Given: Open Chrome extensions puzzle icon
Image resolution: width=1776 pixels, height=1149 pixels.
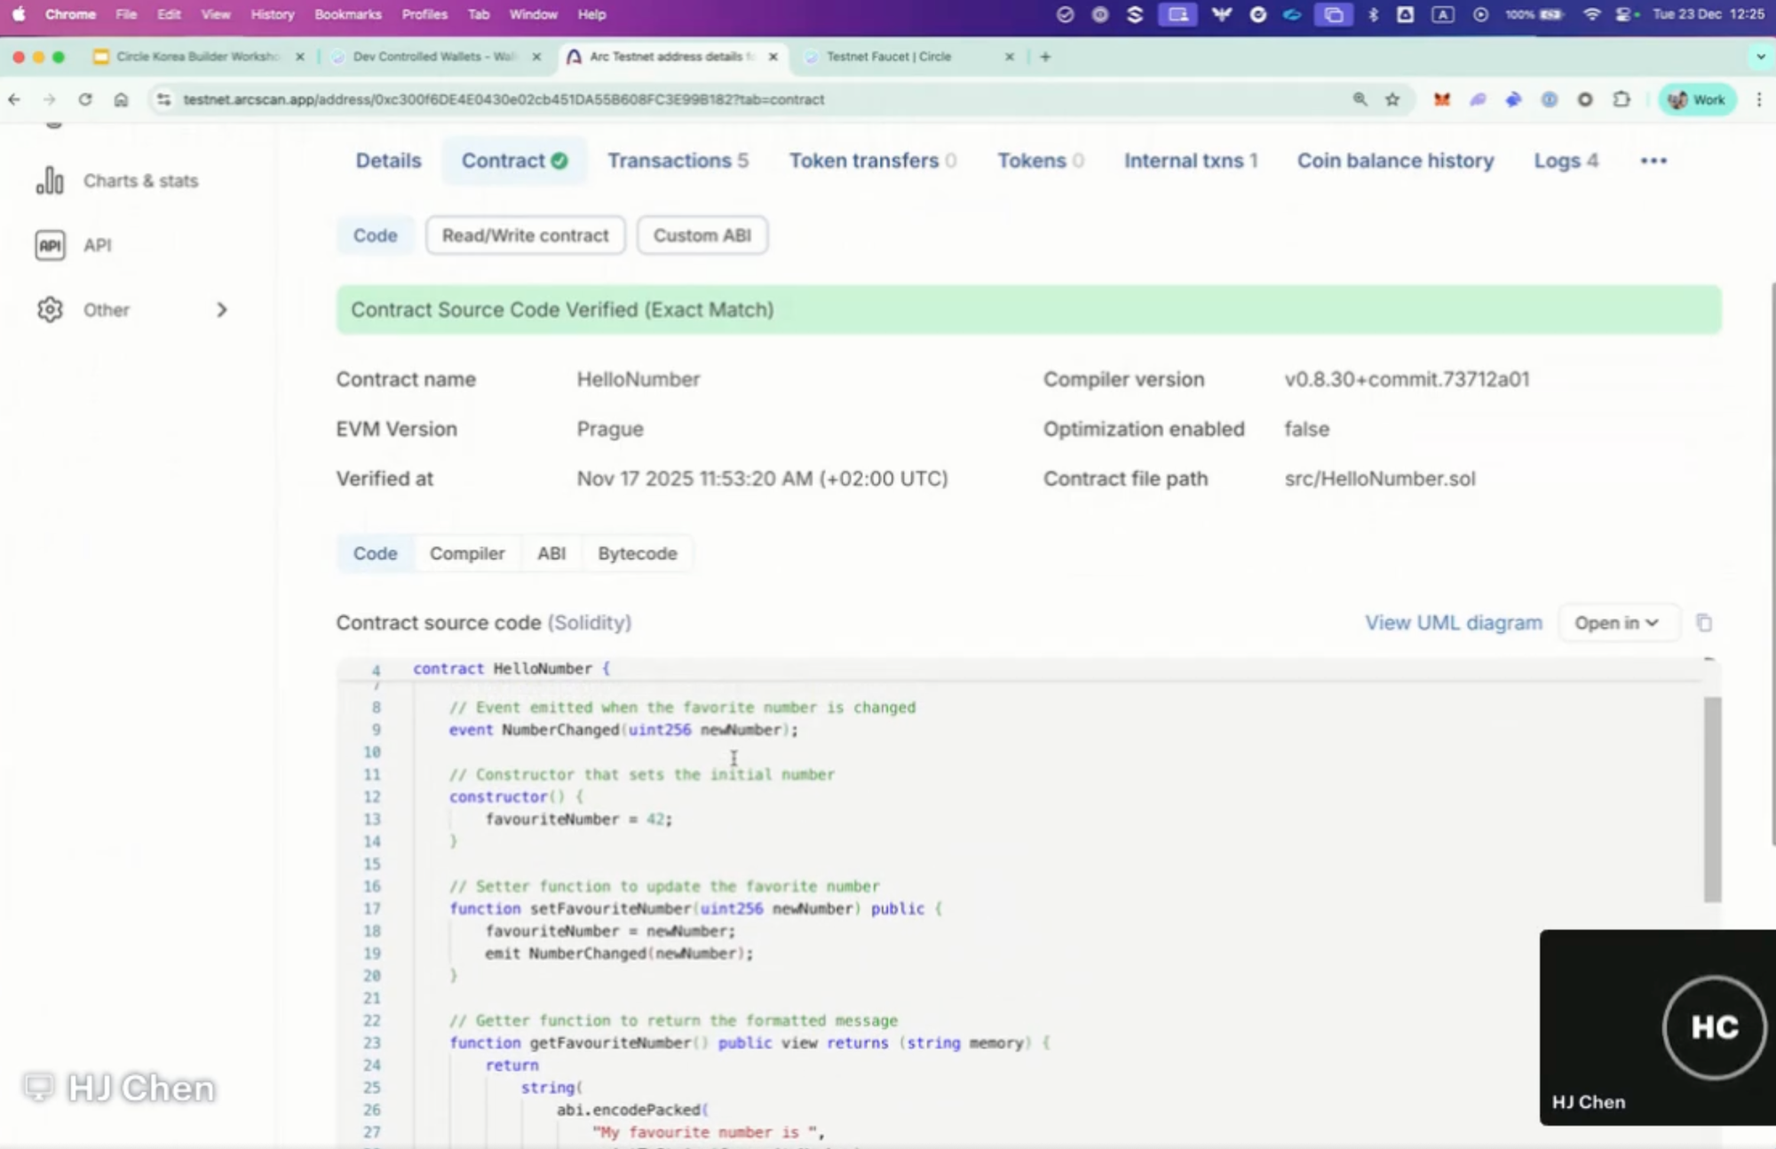Looking at the screenshot, I should click(x=1621, y=99).
